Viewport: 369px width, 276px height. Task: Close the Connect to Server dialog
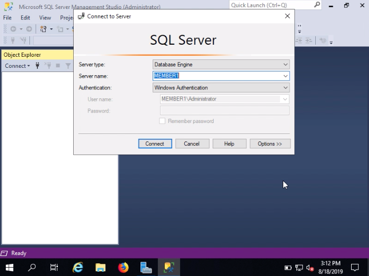click(x=287, y=16)
